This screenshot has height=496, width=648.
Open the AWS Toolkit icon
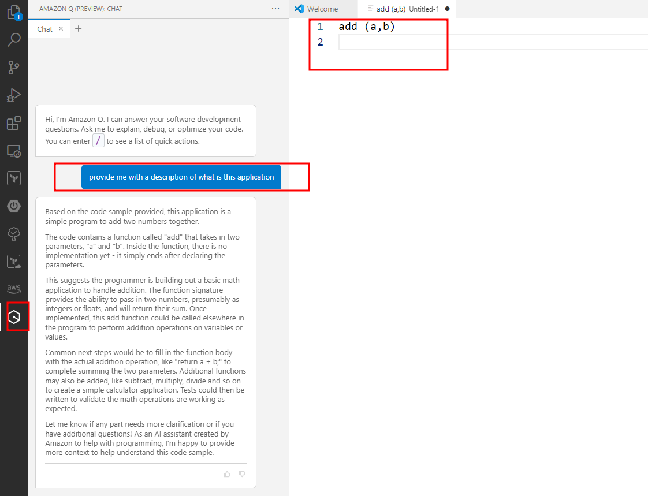(14, 289)
